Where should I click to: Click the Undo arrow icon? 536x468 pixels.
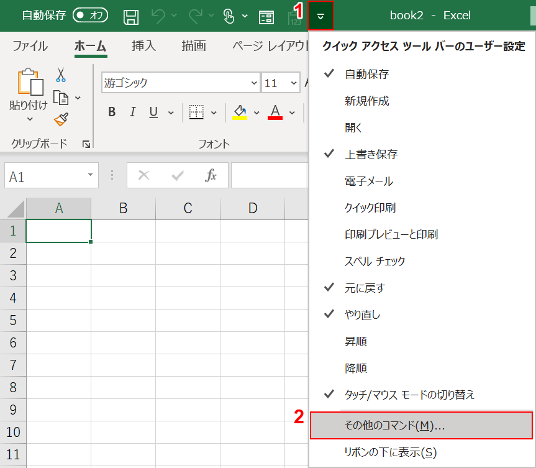click(x=160, y=16)
